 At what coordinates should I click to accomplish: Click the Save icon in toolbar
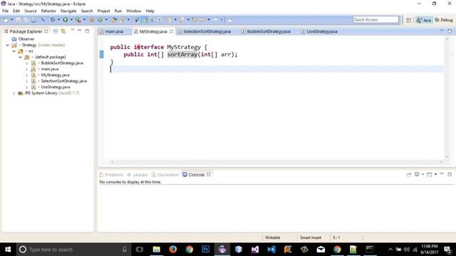(18, 20)
